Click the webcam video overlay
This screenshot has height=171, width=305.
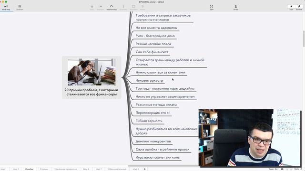coord(250,138)
